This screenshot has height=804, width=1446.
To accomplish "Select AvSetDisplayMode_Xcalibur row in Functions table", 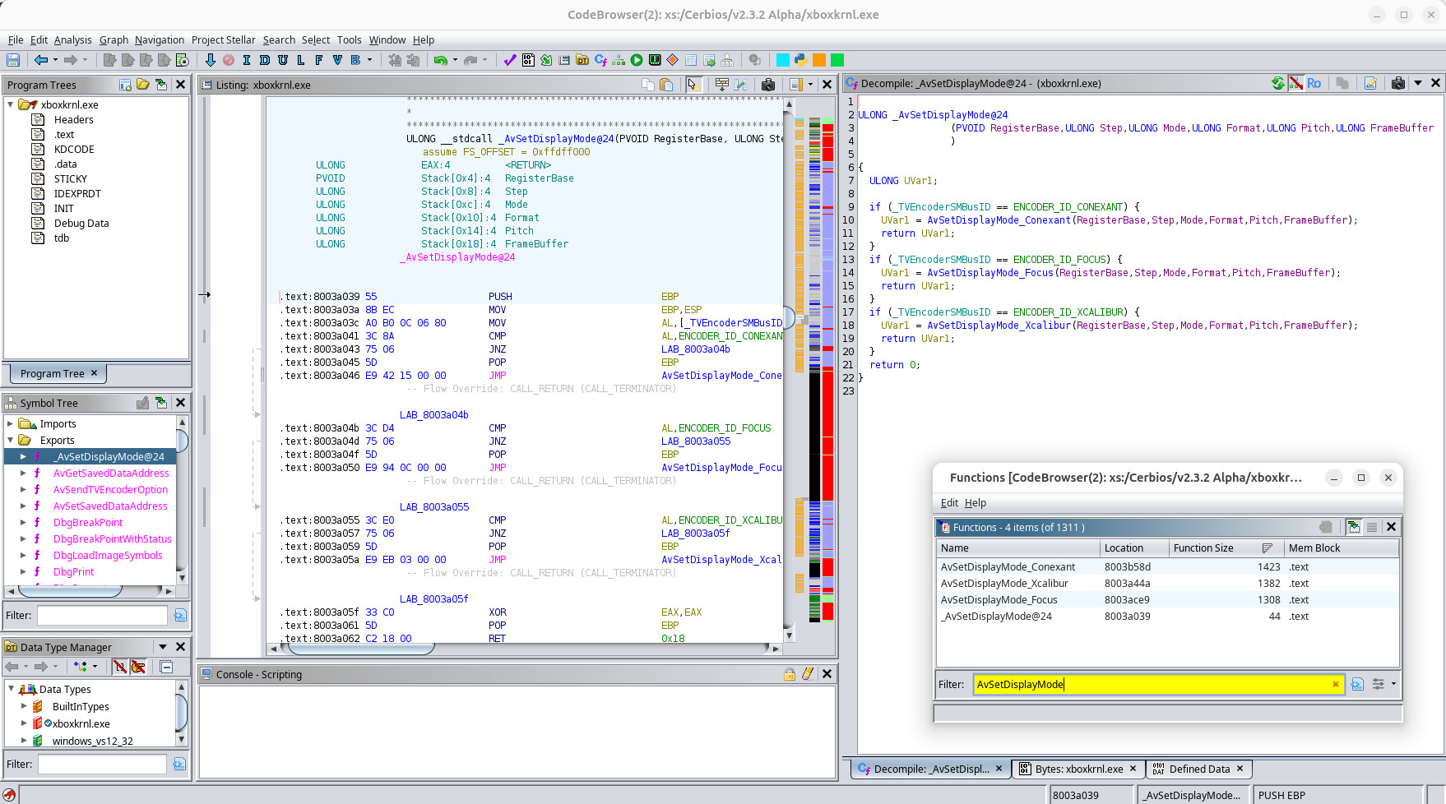I will tap(1168, 584).
